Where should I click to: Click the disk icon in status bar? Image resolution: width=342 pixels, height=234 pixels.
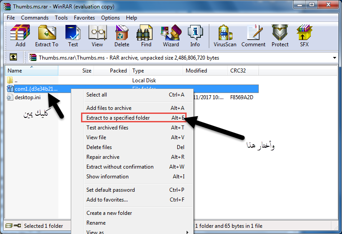click(9, 226)
